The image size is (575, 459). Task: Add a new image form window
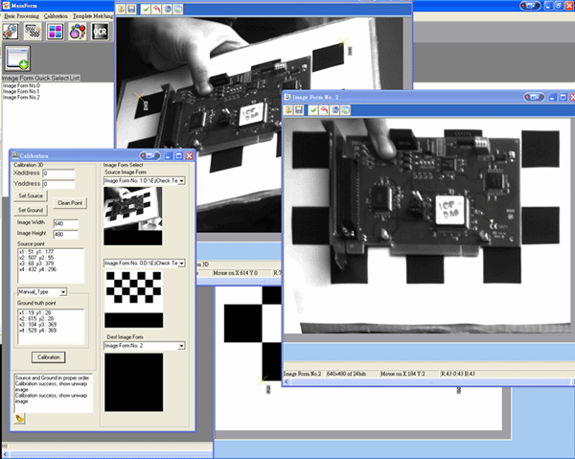pos(17,58)
